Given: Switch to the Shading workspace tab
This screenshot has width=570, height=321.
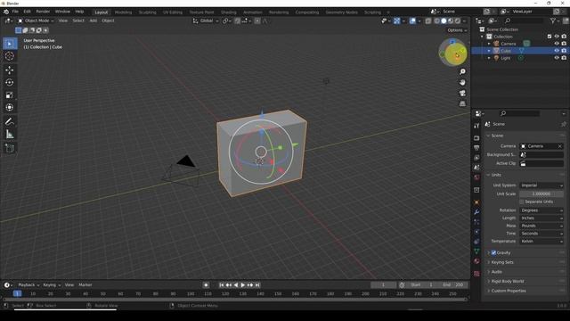Looking at the screenshot, I should (x=228, y=12).
